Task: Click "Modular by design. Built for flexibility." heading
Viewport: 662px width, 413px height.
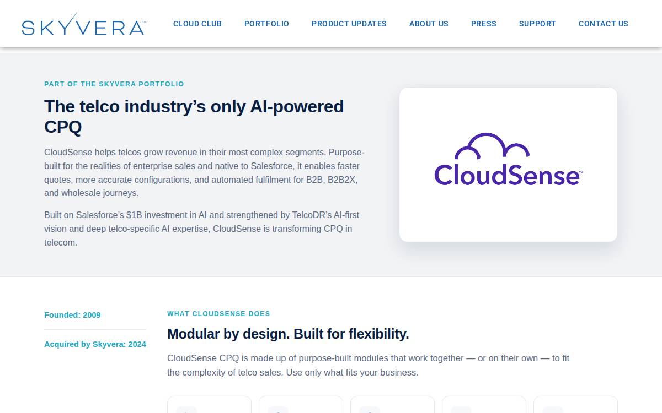Action: click(x=288, y=334)
